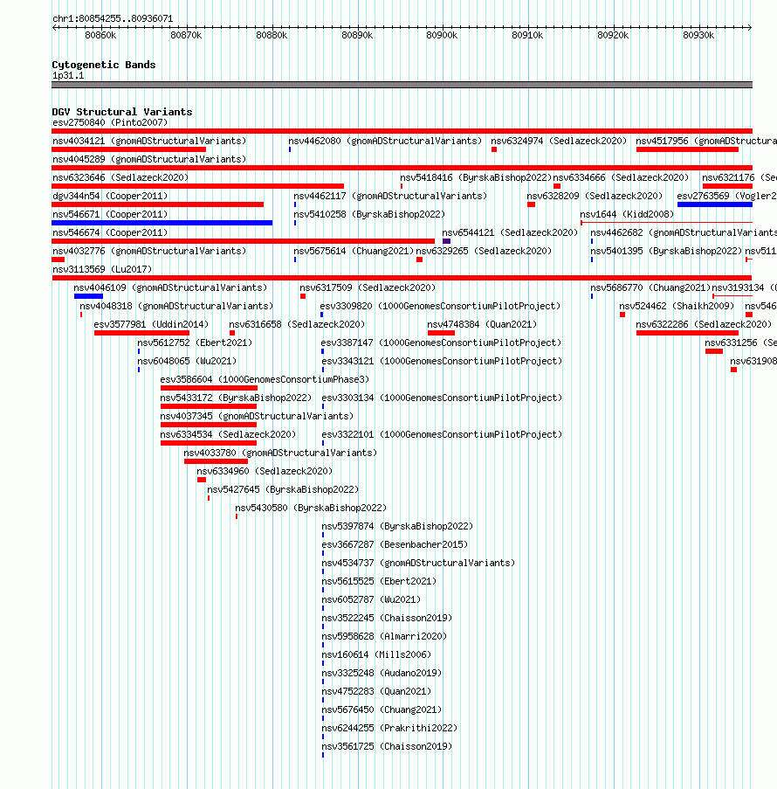Open nsv160614 (Mills2006) variant
Screen dimensions: 777x789
376,655
